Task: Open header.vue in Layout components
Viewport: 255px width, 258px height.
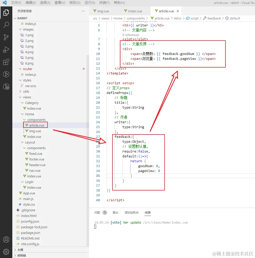Action: [x=37, y=165]
